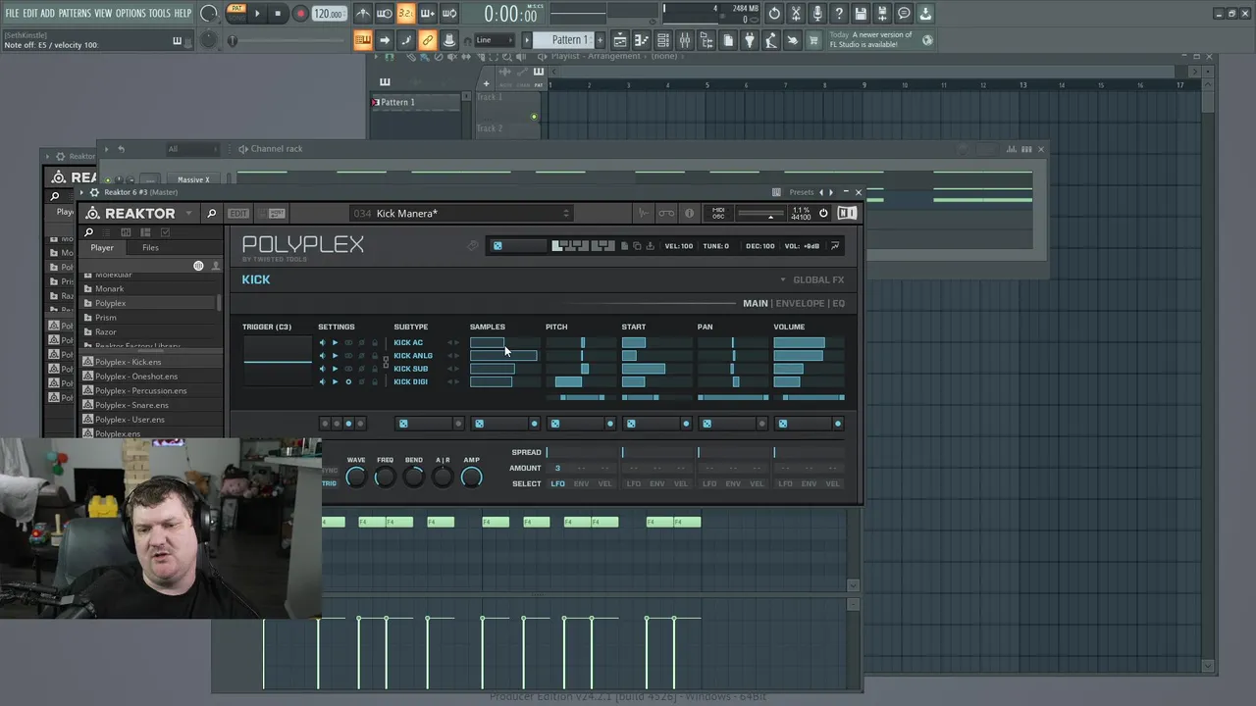Click the FL Studio play button
The image size is (1256, 706).
tap(257, 14)
